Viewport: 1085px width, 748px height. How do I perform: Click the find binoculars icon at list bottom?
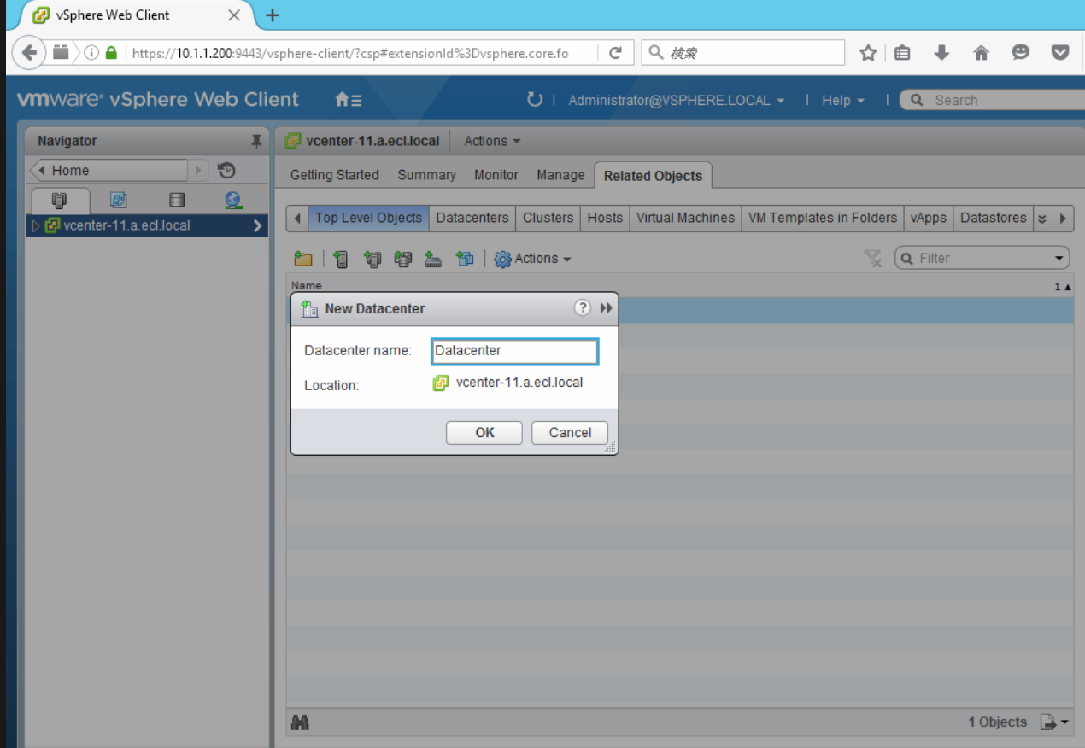pos(300,722)
